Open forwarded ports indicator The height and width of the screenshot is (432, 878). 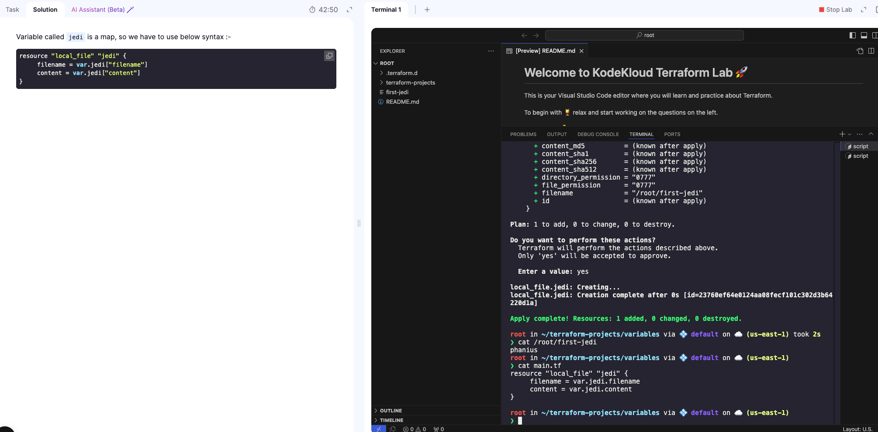tap(439, 429)
